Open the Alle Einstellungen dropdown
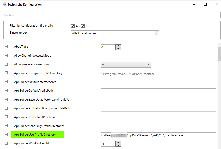This screenshot has width=221, height=149. (115, 33)
